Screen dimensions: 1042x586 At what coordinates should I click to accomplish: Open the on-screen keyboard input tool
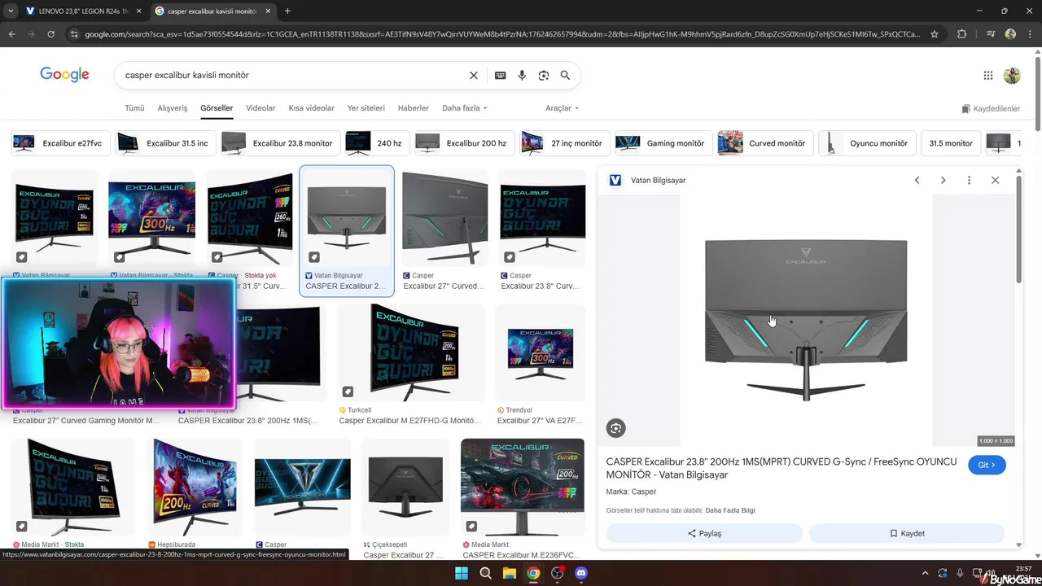[500, 75]
